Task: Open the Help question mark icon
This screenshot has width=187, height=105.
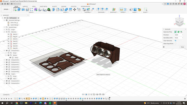Action: (x=182, y=4)
